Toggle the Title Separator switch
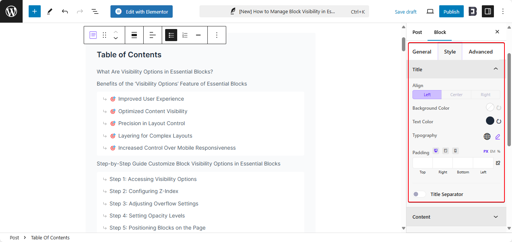 coord(419,194)
